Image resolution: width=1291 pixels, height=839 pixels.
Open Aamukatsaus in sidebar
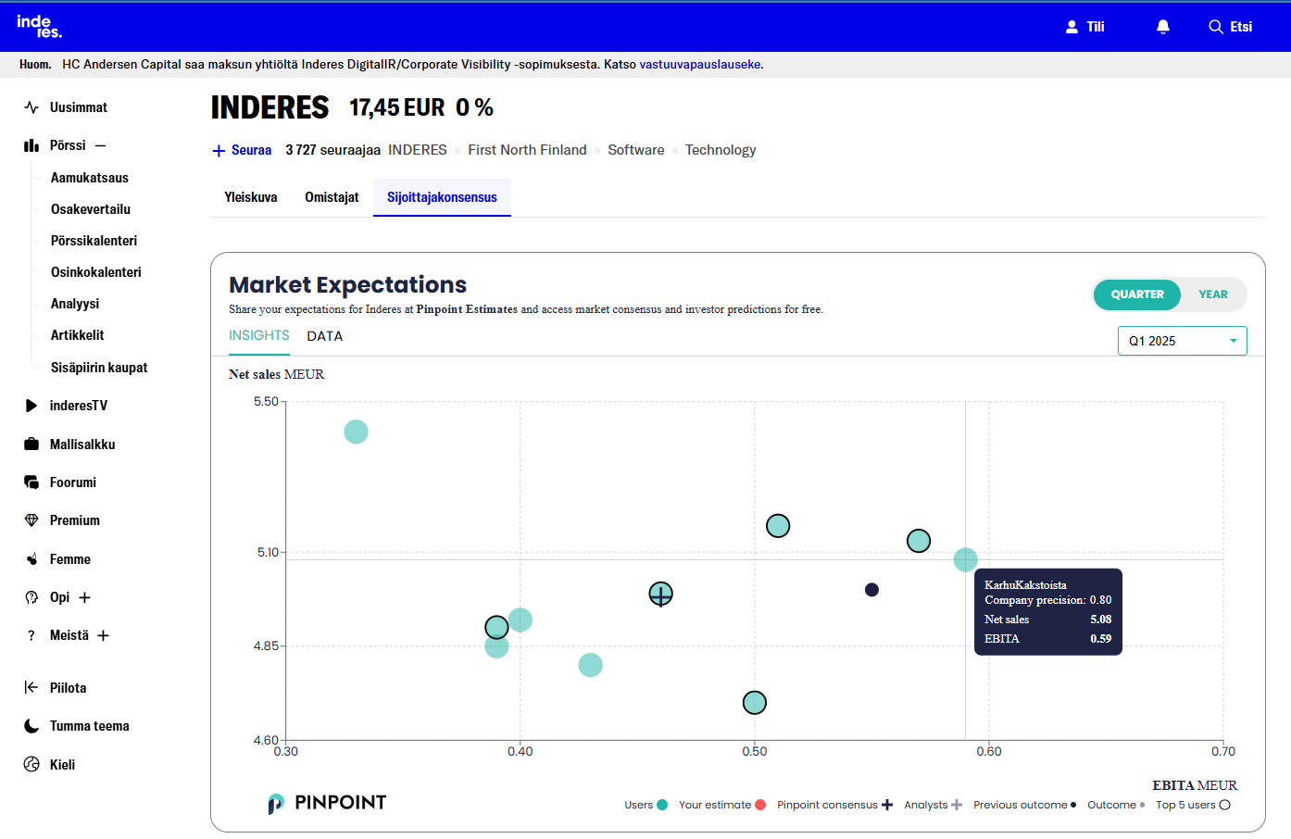coord(90,178)
